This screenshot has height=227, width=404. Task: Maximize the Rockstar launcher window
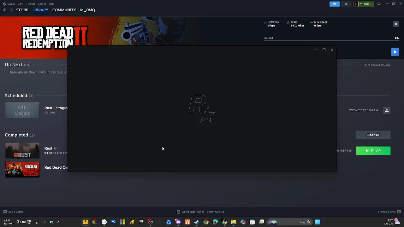point(324,50)
